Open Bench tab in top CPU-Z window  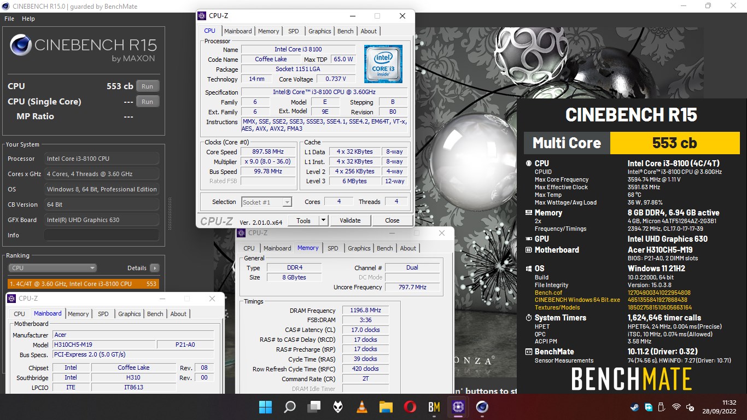pyautogui.click(x=346, y=31)
